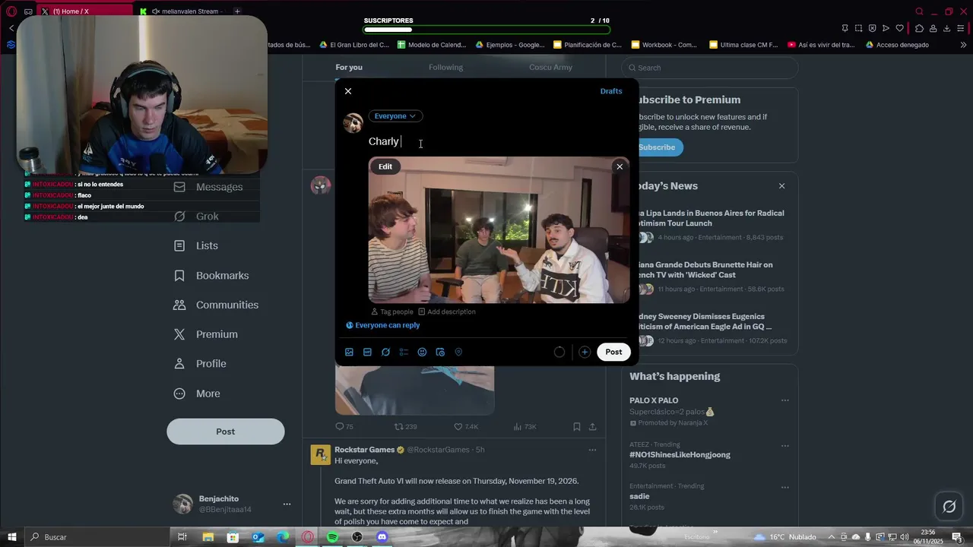973x547 pixels.
Task: Open El Gran Libro del C... bookmark
Action: [x=353, y=45]
